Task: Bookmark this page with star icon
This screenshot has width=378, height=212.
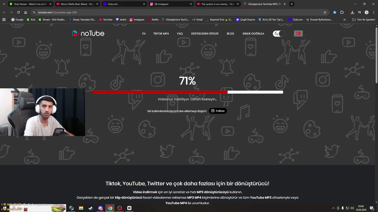Action: tap(325, 12)
